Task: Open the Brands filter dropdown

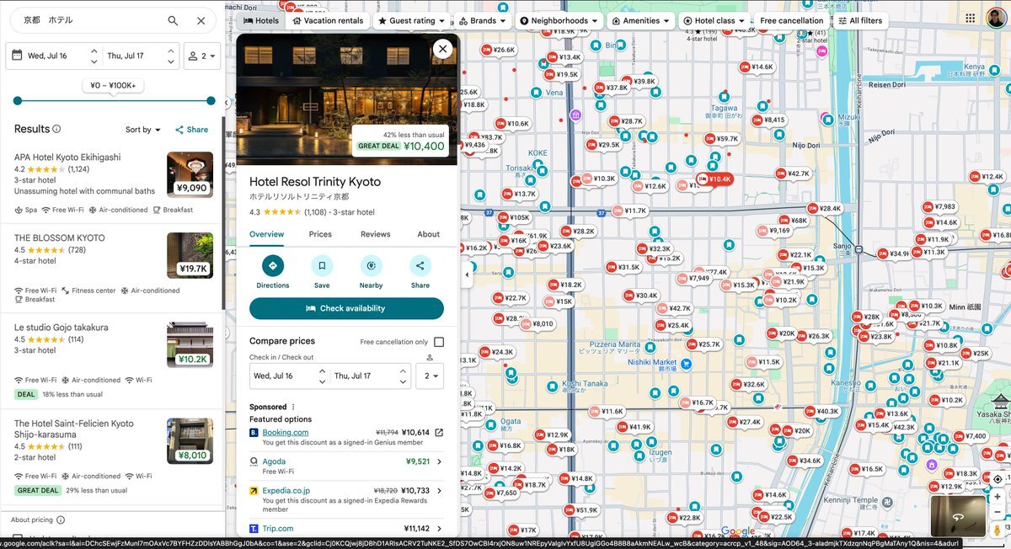Action: tap(483, 20)
